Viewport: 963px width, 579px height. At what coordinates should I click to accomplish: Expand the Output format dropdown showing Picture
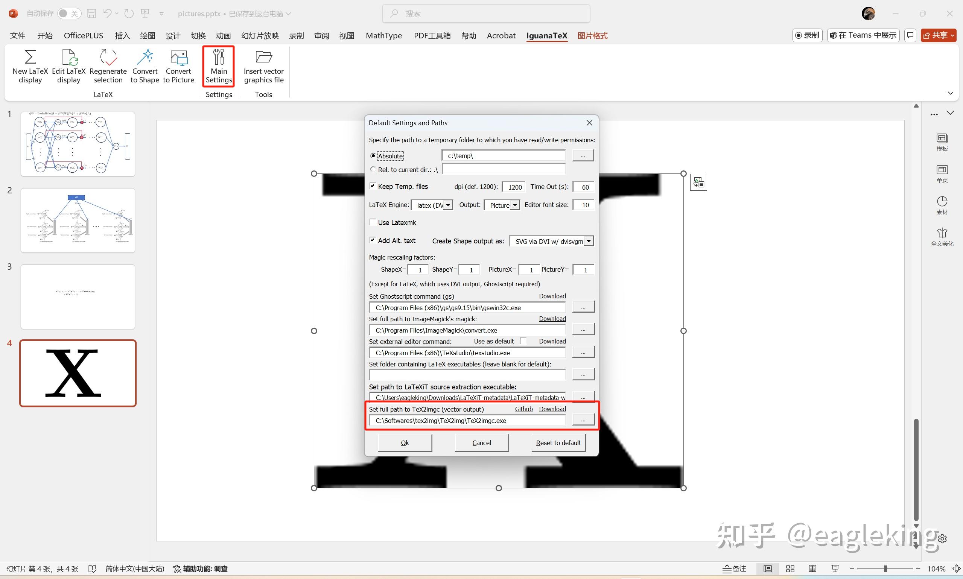tap(515, 204)
